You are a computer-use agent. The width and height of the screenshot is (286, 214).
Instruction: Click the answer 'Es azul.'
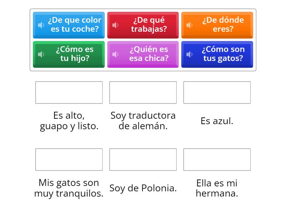tap(217, 121)
